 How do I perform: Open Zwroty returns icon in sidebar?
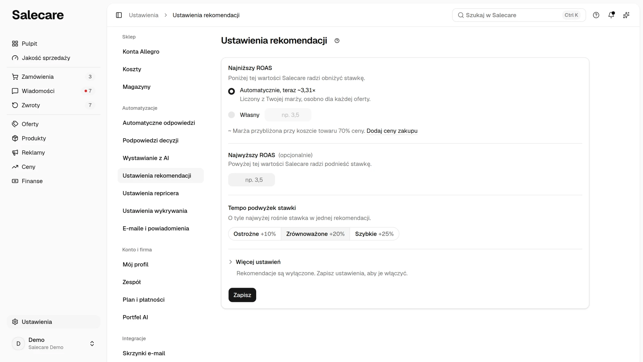(x=15, y=105)
